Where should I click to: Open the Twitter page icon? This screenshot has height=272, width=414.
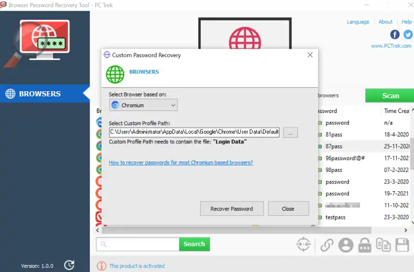tap(408, 35)
